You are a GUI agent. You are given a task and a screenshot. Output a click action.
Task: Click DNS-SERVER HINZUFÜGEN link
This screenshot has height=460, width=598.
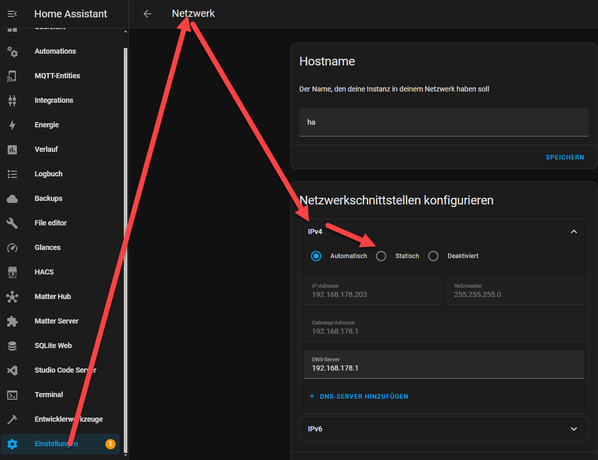(359, 396)
